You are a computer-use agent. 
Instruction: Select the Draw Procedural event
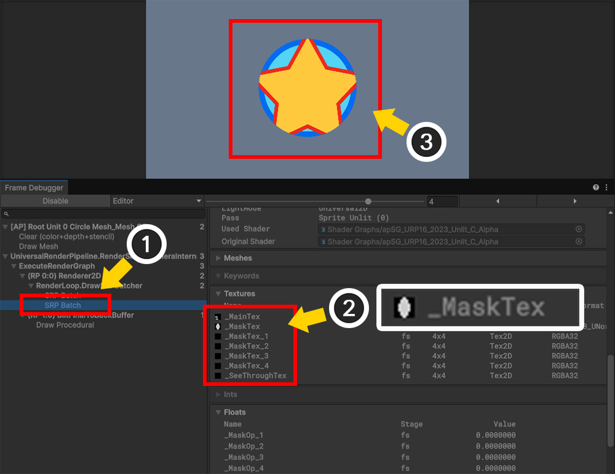(x=65, y=325)
